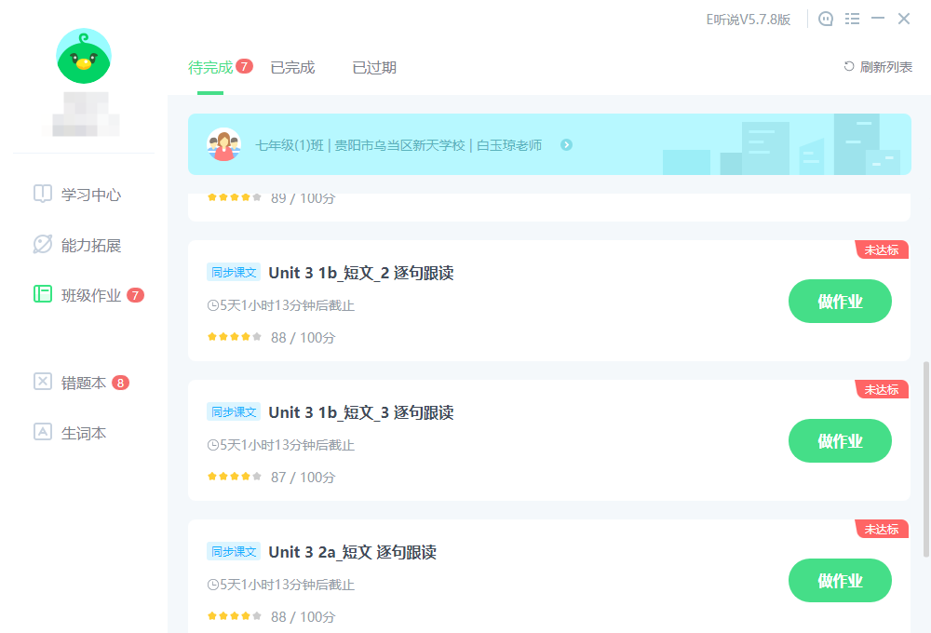
Task: Click the 刷新列表 refresh icon
Action: click(846, 66)
